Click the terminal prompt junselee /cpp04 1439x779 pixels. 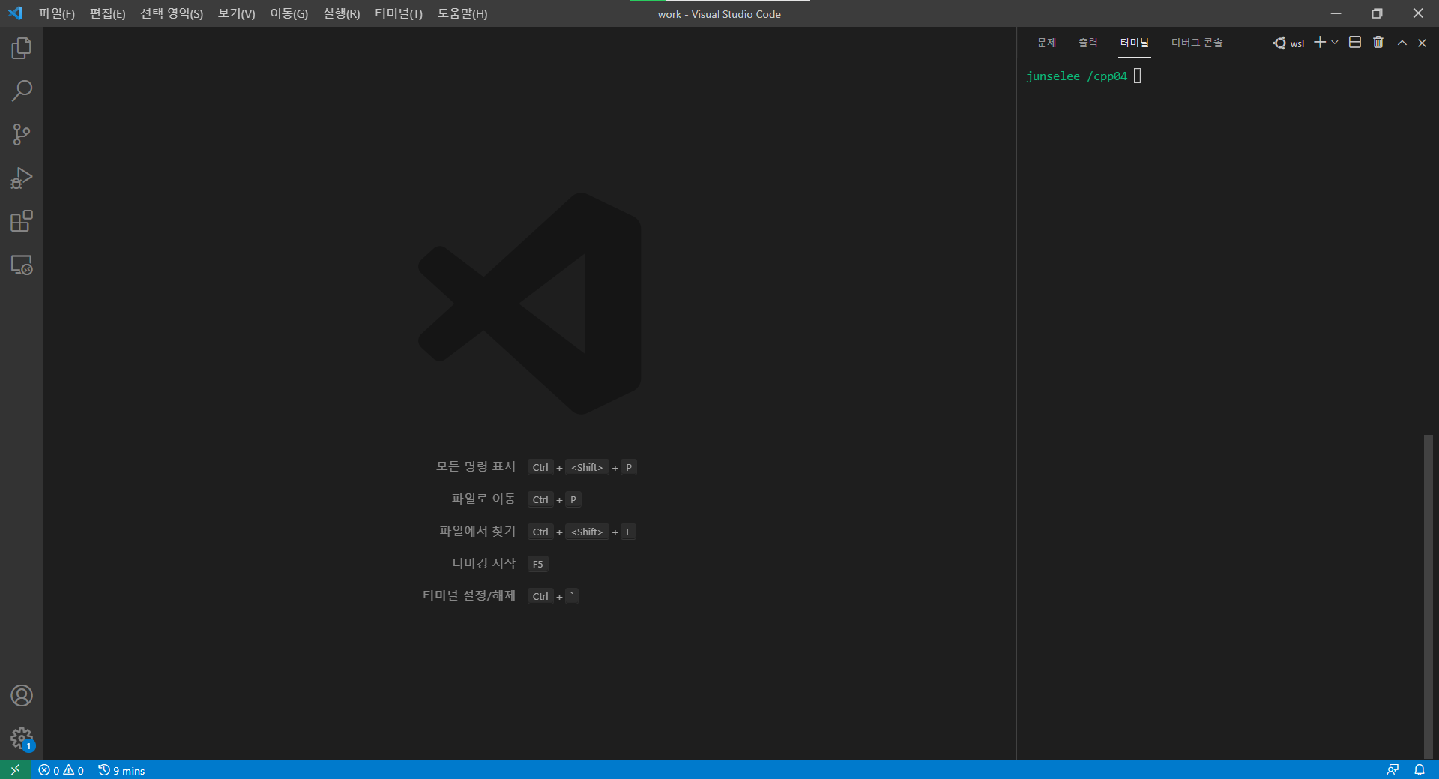(1076, 76)
